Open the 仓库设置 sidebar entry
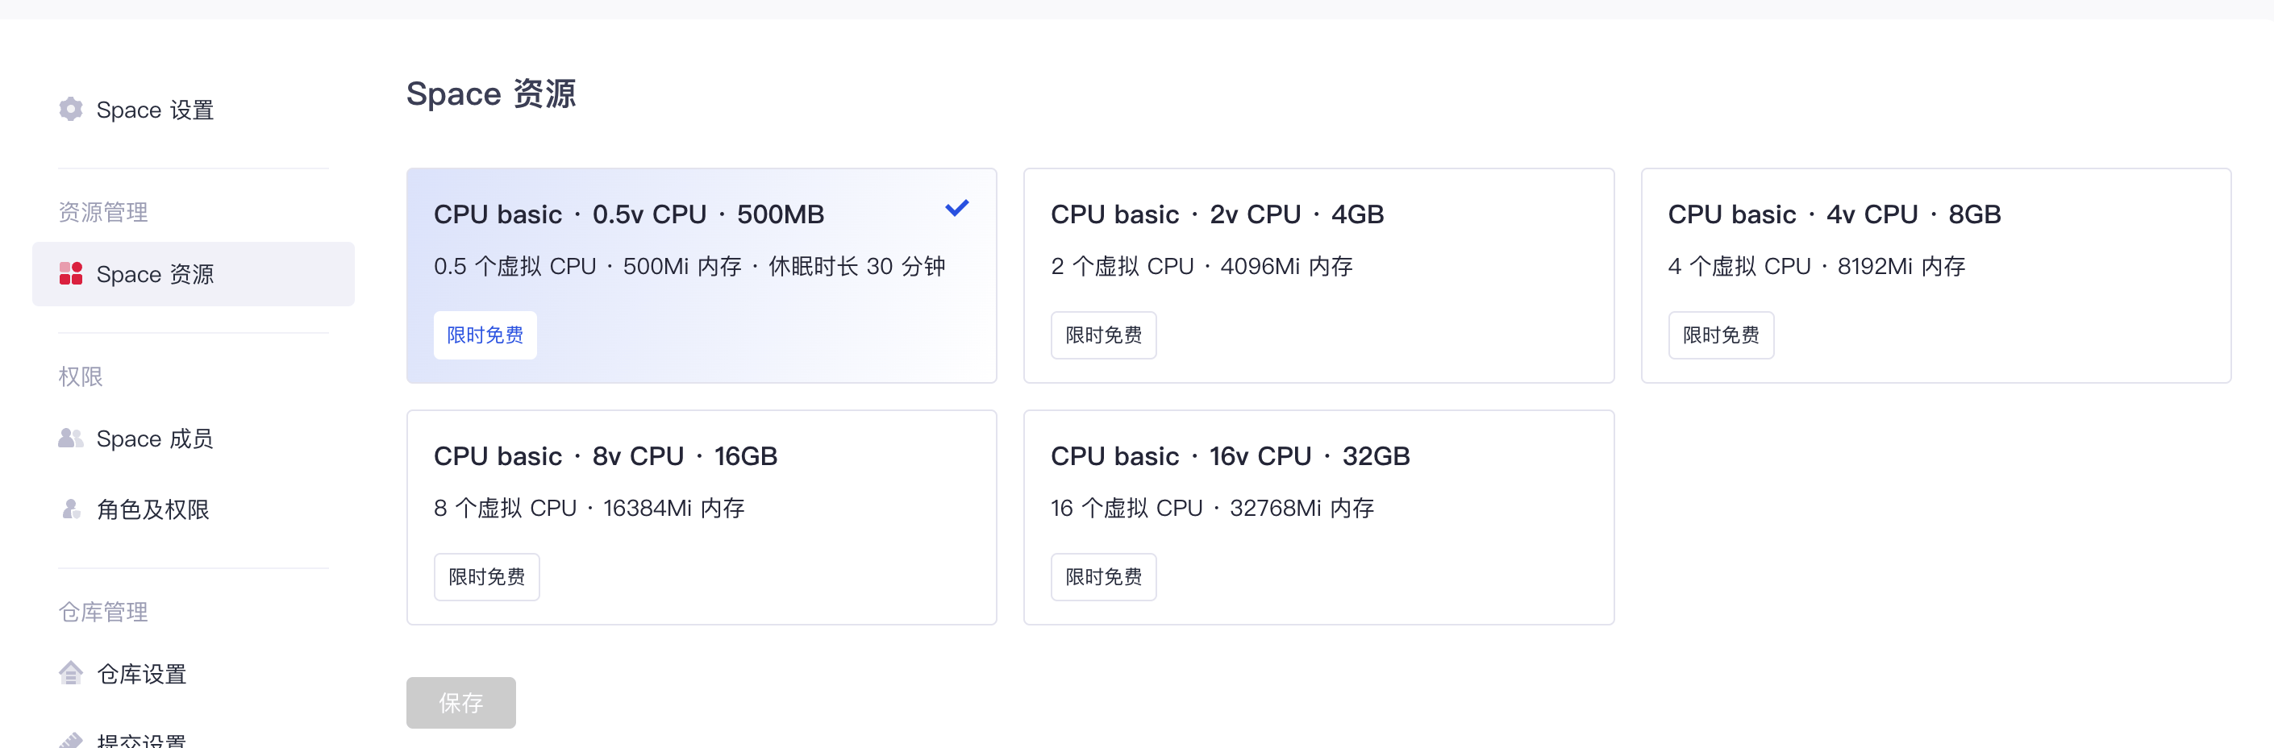 (x=142, y=674)
